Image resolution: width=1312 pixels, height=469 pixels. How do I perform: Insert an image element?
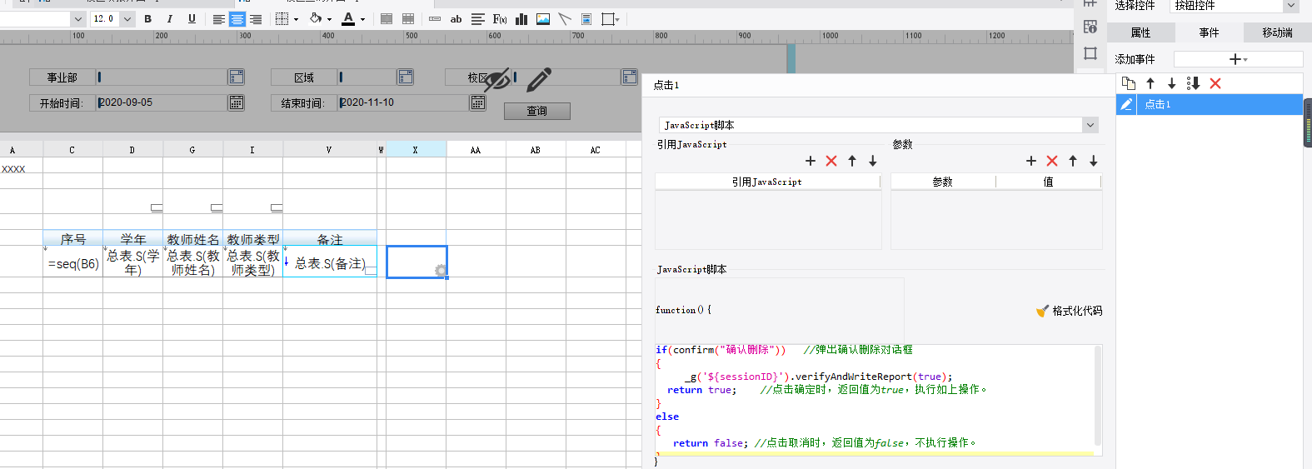coord(543,18)
